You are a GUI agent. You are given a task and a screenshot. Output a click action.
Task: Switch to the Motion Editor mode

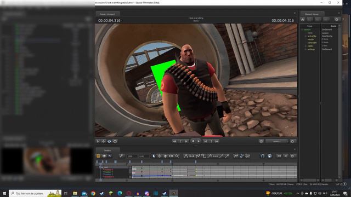pos(104,156)
